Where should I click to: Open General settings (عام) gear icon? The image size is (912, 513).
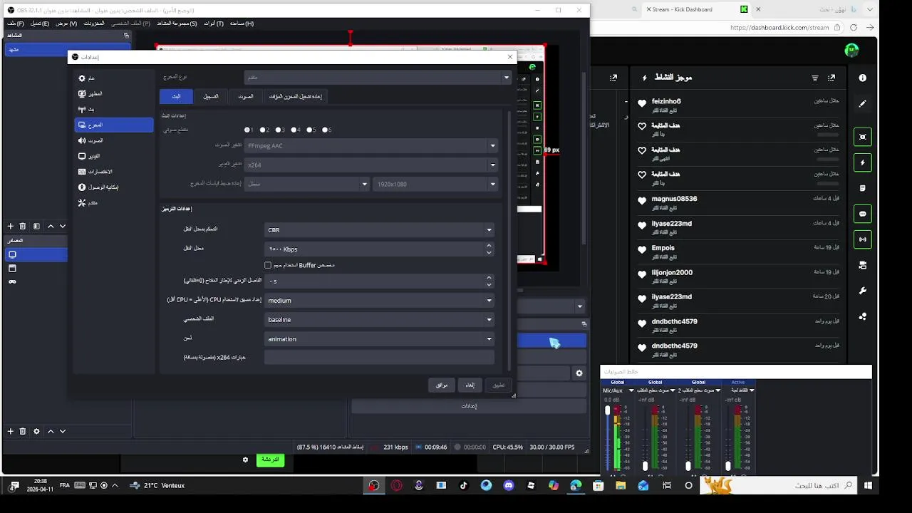pyautogui.click(x=82, y=78)
